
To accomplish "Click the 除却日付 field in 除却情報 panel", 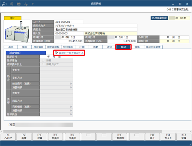I will (57, 57).
